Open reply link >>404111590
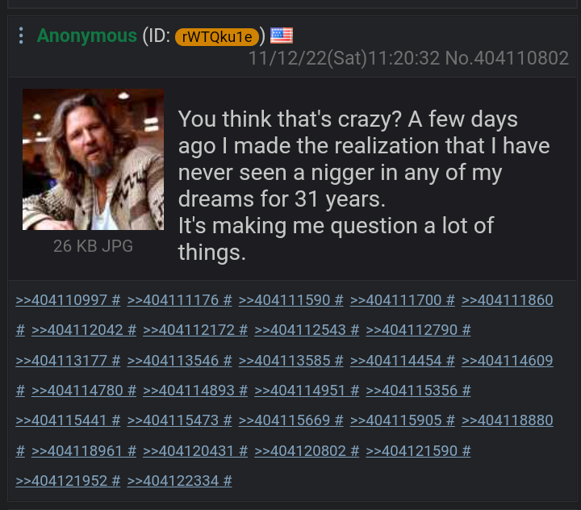Viewport: 581px width, 510px height. pos(284,300)
